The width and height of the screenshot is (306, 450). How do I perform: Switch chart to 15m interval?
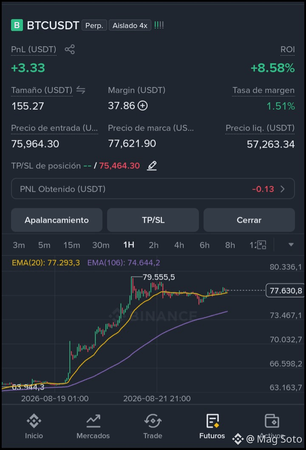tap(72, 245)
